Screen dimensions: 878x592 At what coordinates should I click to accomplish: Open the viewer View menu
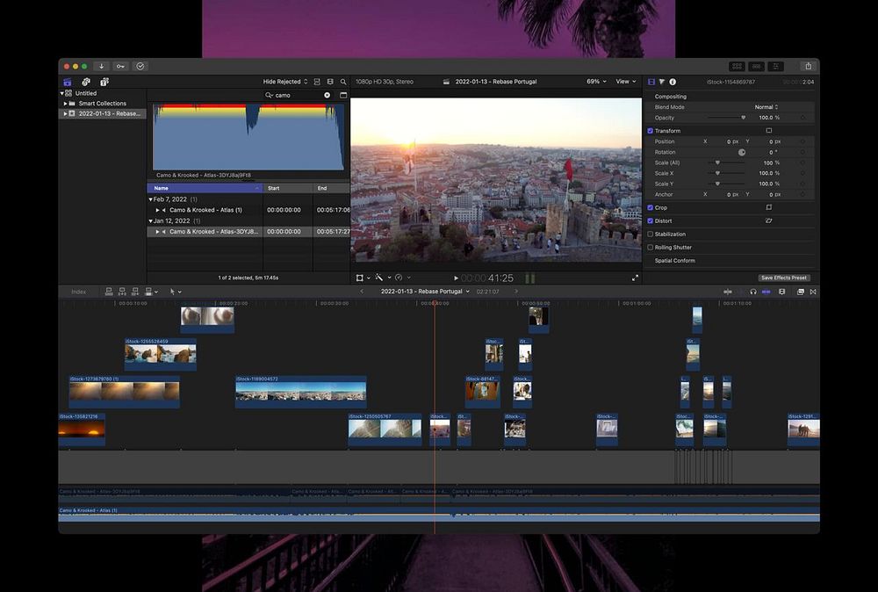coord(625,82)
